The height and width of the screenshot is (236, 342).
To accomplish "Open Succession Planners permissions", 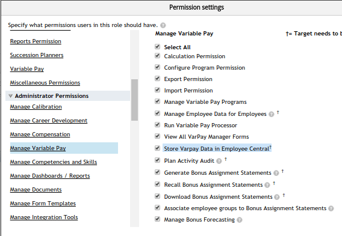I will coord(37,55).
